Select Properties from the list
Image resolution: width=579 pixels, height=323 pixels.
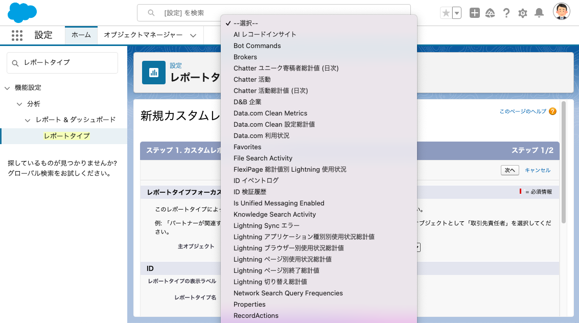[319, 305]
